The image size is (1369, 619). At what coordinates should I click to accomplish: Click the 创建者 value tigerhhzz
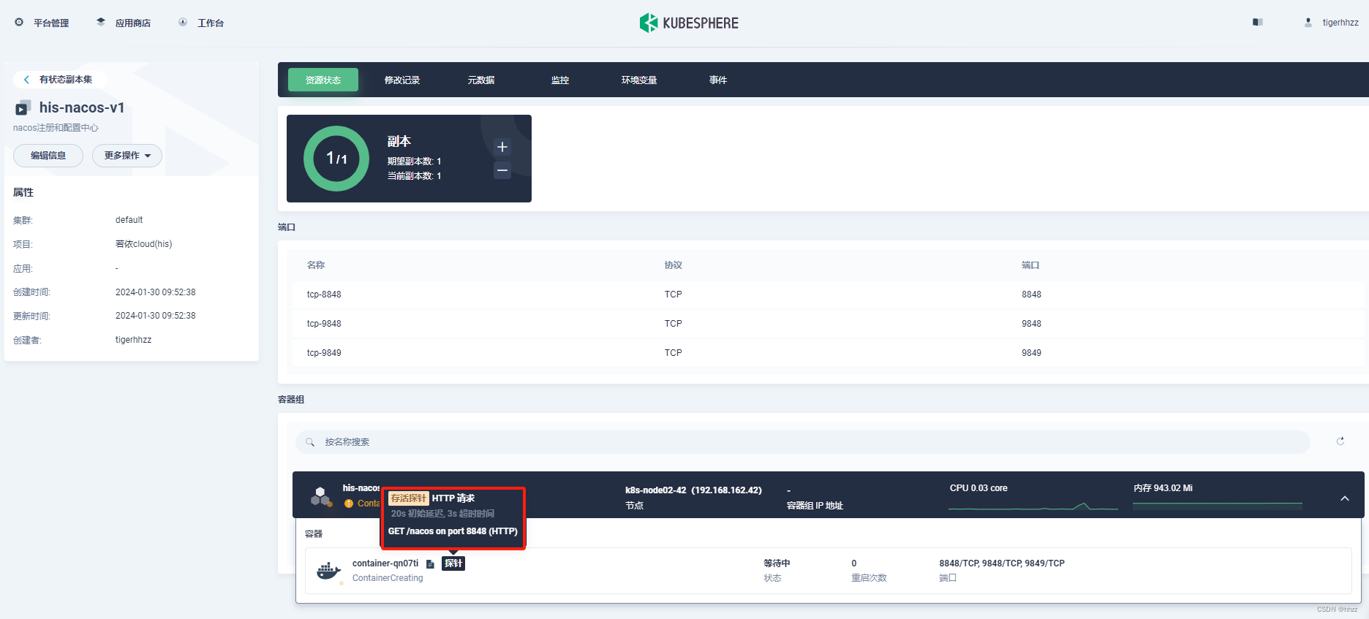(x=133, y=340)
